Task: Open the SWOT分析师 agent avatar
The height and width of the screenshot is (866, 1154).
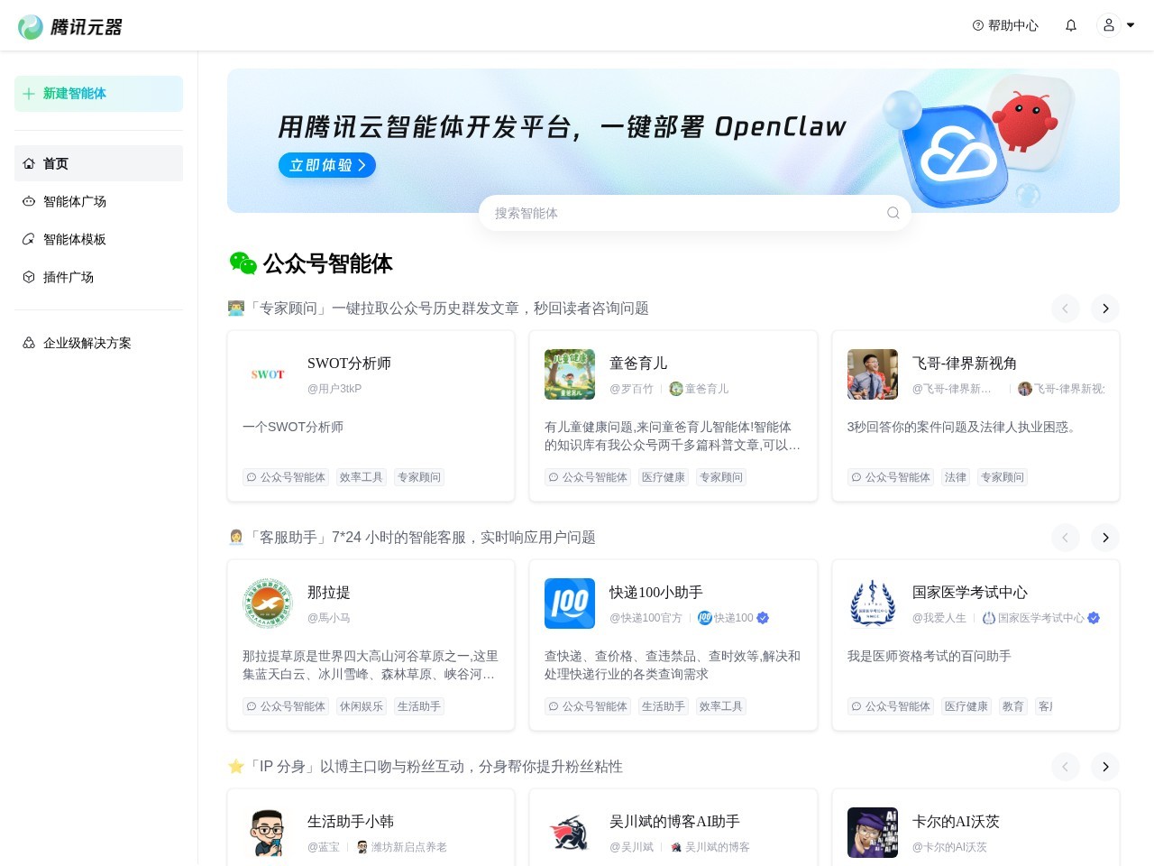Action: [268, 374]
